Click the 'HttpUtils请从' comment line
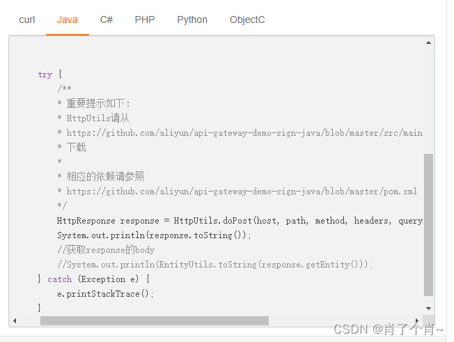This screenshot has width=454, height=342. pos(93,118)
